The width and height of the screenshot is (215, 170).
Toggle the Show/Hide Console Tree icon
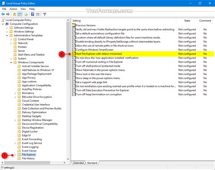(x=20, y=15)
